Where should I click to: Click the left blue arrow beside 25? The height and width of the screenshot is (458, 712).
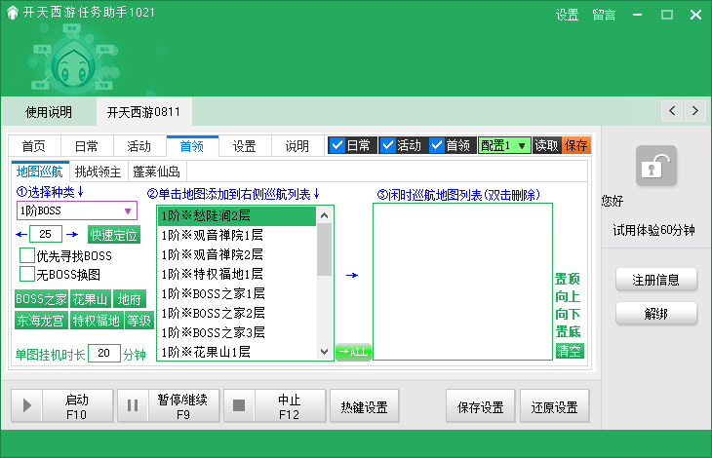point(21,235)
